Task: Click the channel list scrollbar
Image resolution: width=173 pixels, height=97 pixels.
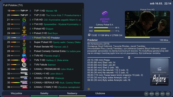Action: (x=83, y=49)
